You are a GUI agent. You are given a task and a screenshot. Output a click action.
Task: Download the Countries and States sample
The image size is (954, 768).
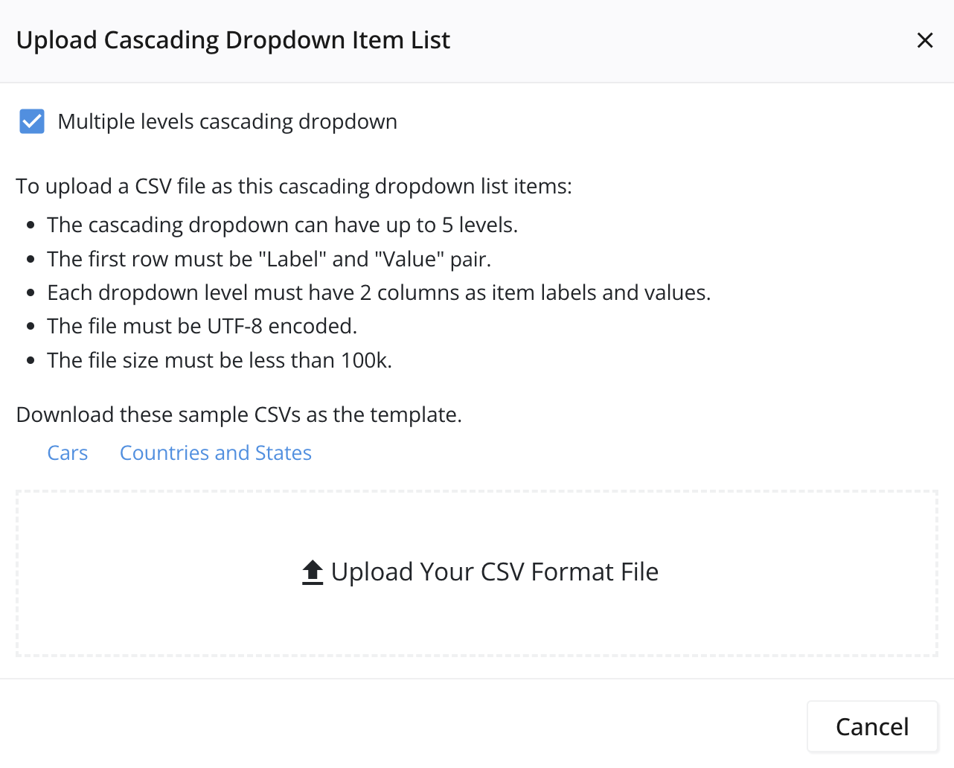pos(216,453)
